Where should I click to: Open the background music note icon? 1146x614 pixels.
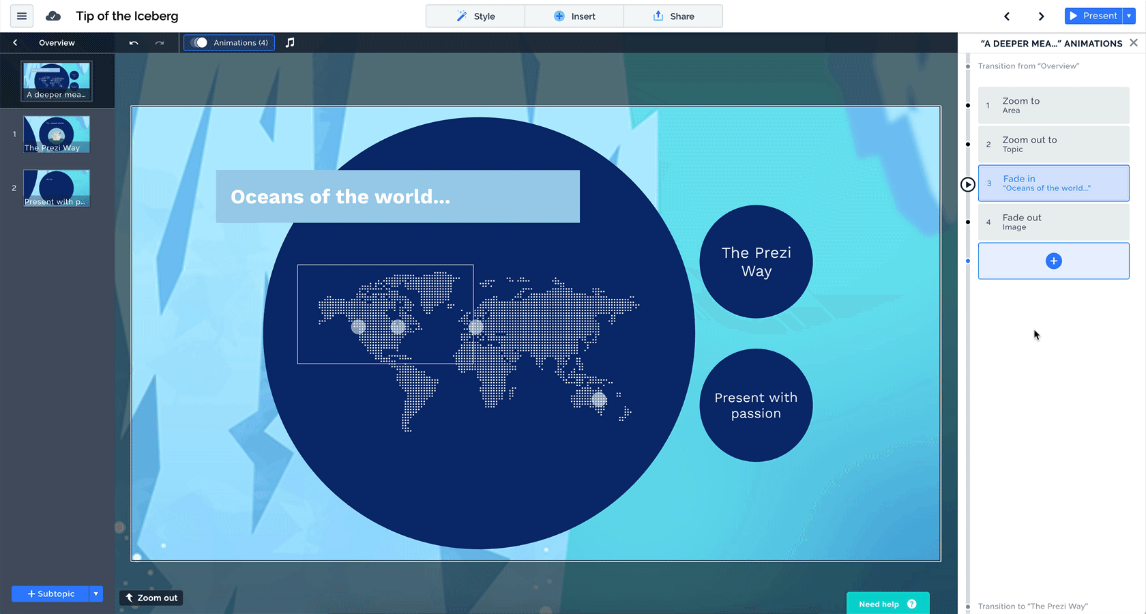tap(290, 43)
